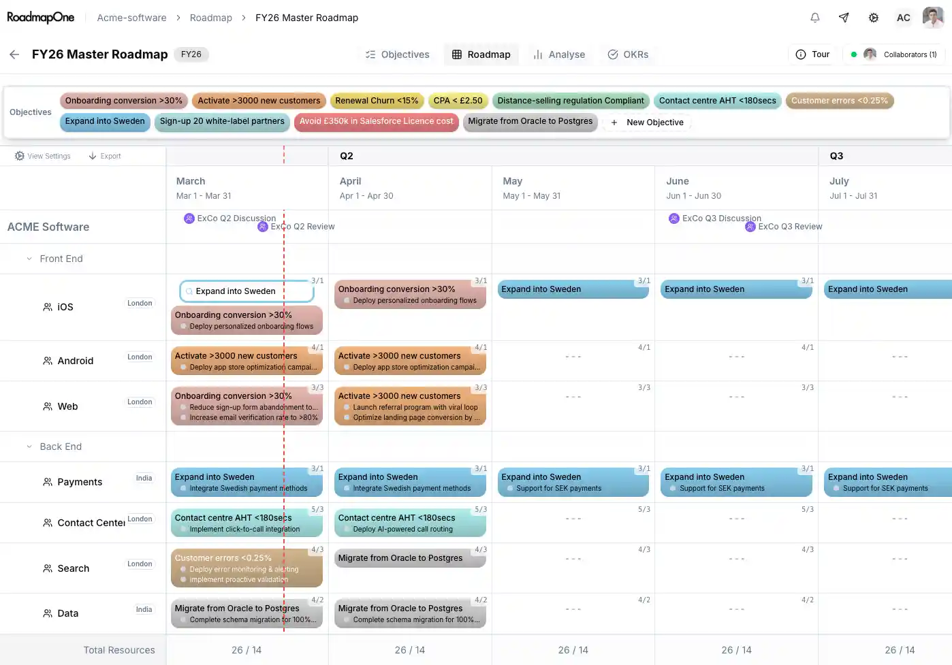Click the info icon inside the Tour button
This screenshot has height=665, width=952.
[x=800, y=54]
